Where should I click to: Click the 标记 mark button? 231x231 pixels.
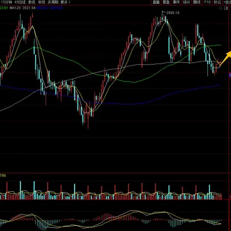[217, 3]
